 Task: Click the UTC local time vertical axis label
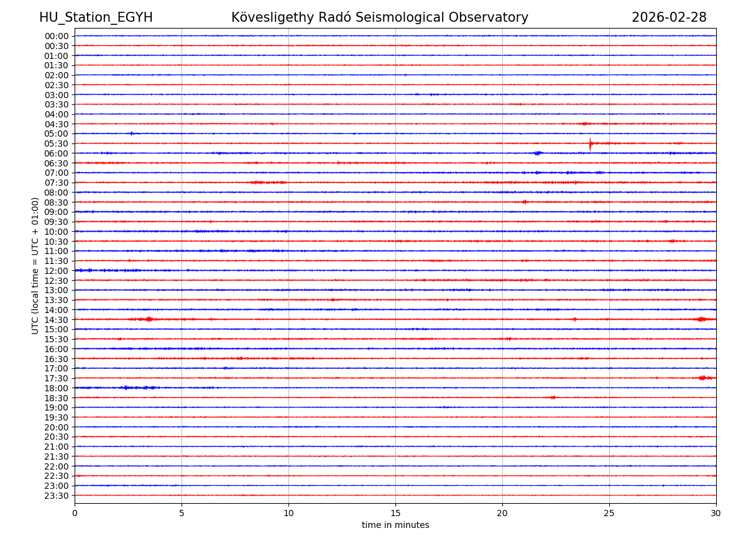click(x=35, y=265)
